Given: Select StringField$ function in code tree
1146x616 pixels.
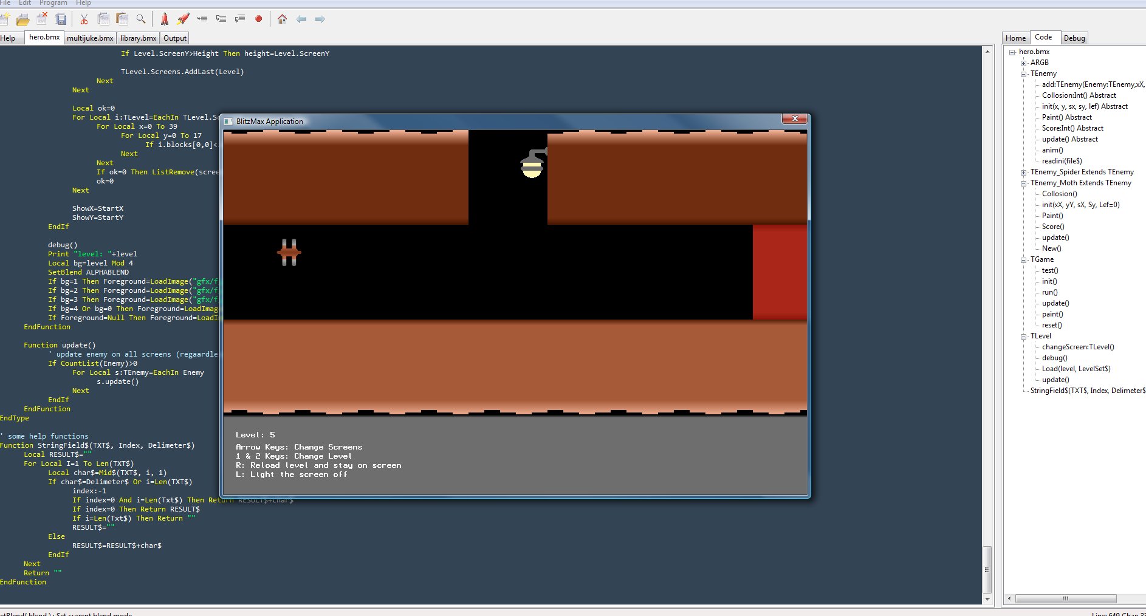Looking at the screenshot, I should pos(1087,391).
